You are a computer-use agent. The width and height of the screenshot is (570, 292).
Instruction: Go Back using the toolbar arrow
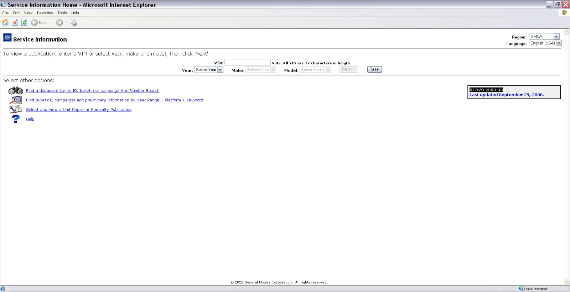34,23
